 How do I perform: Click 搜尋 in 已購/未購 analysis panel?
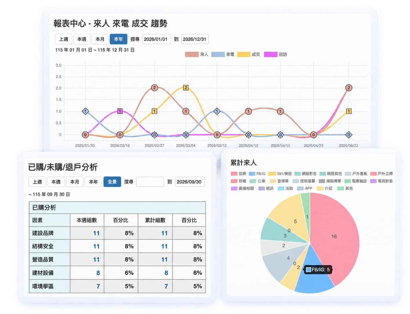129,182
